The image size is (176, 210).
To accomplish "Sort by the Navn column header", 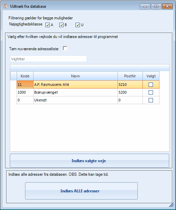I will (75, 76).
